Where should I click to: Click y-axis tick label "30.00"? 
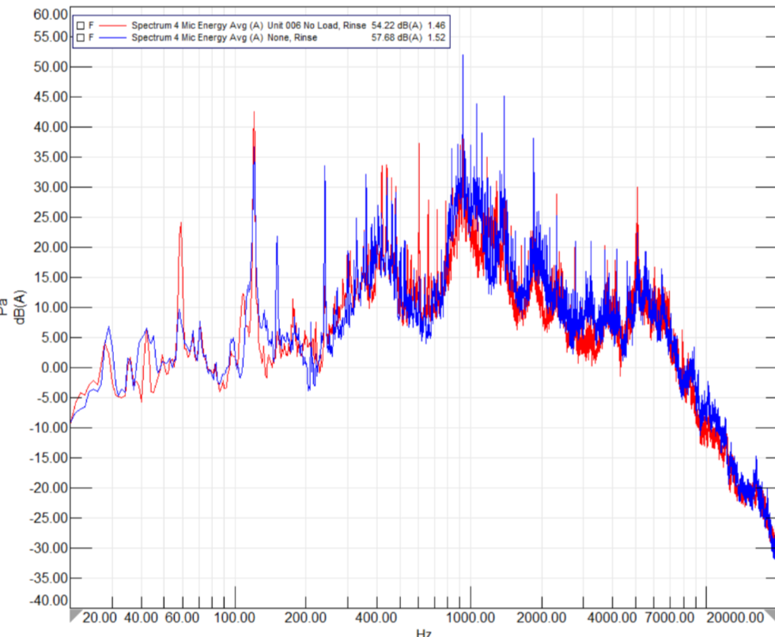pyautogui.click(x=51, y=187)
